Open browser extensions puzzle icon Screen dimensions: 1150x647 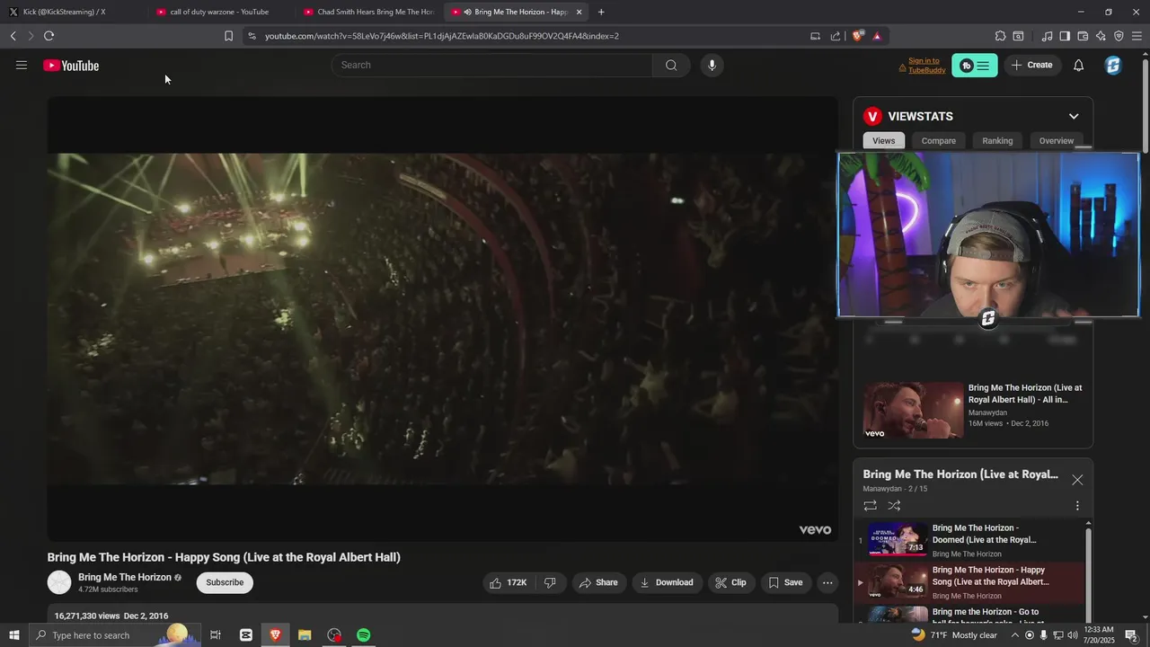tap(1000, 36)
